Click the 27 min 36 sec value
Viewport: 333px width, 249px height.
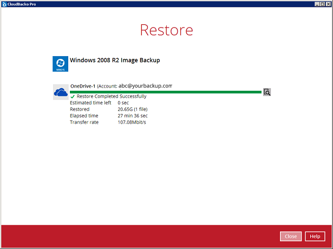[133, 116]
